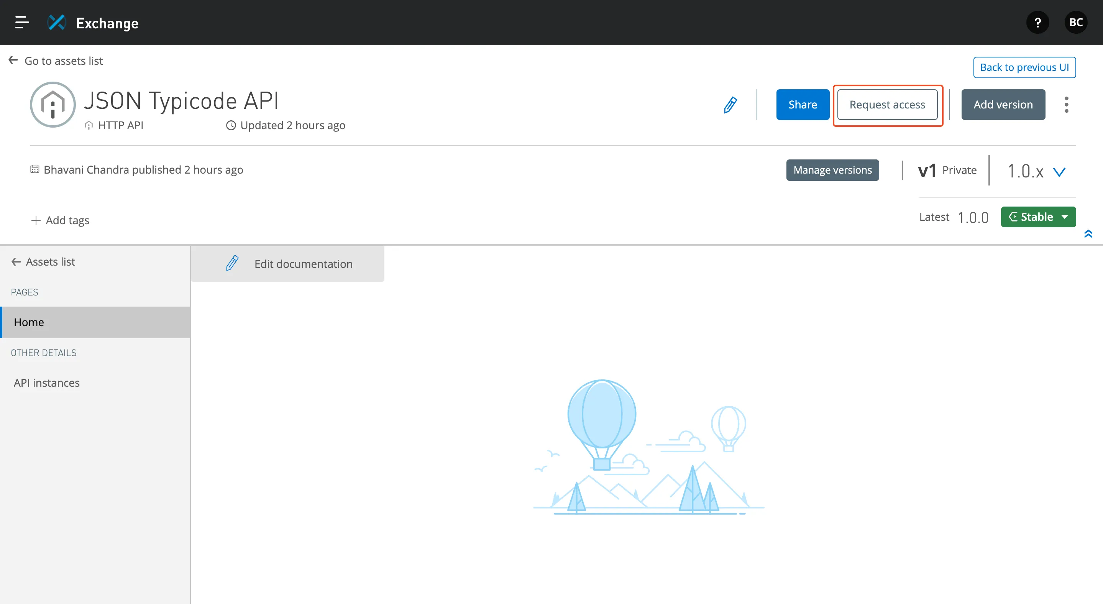This screenshot has width=1103, height=604.
Task: Click the calendar icon by Bhavani Chandra
Action: [x=34, y=169]
